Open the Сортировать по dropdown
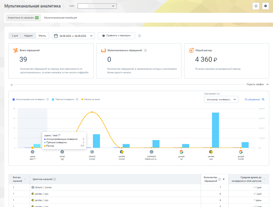 221,100
